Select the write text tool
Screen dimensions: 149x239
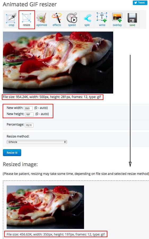click(x=102, y=20)
